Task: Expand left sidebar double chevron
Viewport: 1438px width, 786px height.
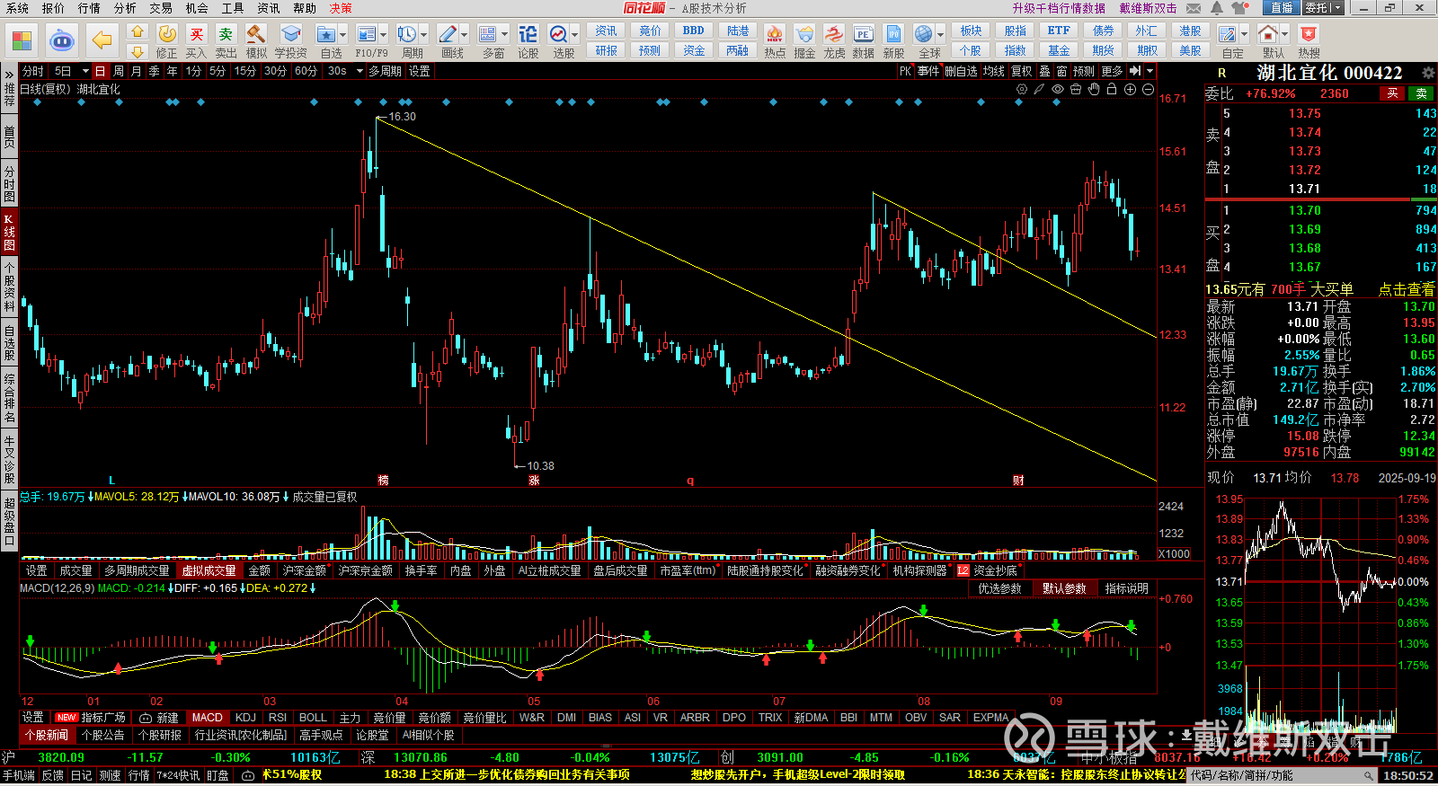Action: pos(9,73)
